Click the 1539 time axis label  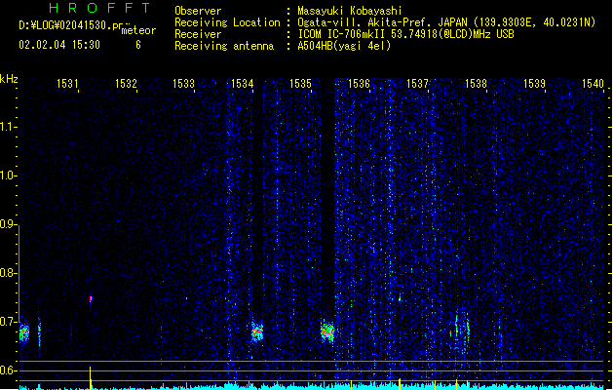534,84
